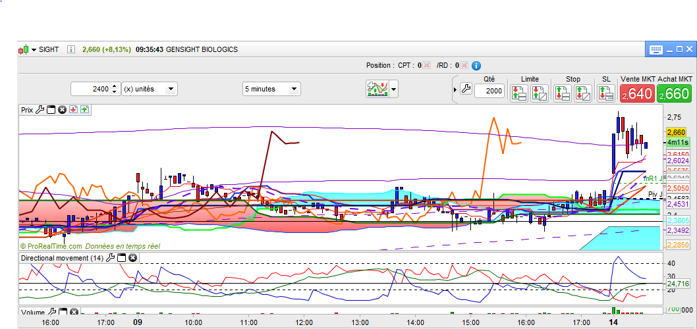The image size is (697, 329).
Task: Click second Stop order icon with slash
Action: (x=583, y=93)
